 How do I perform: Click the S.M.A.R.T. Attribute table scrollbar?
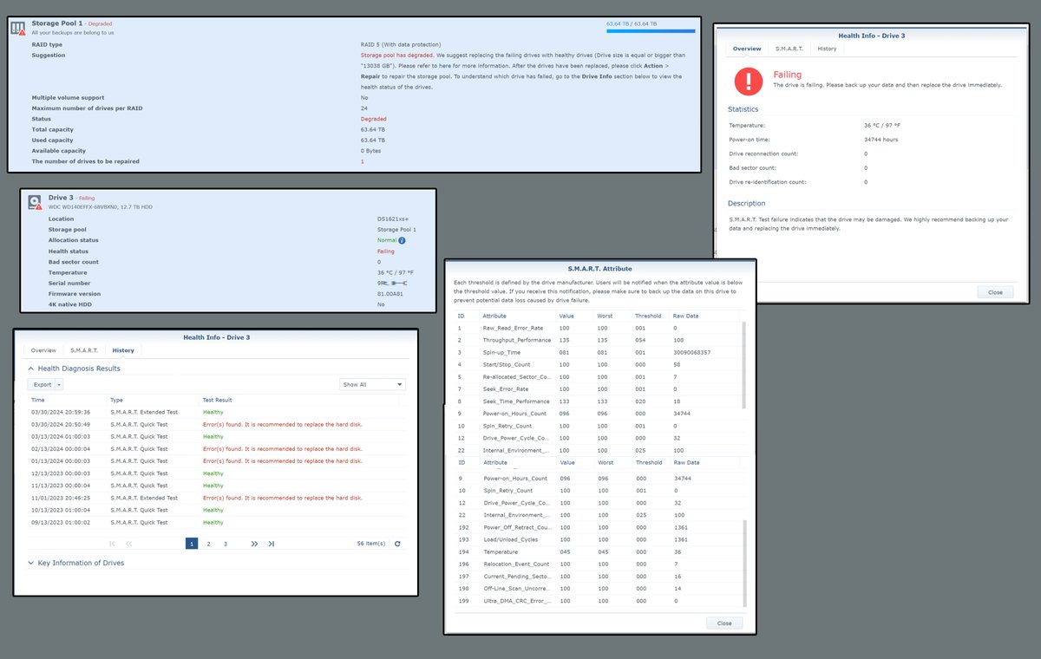[x=743, y=364]
